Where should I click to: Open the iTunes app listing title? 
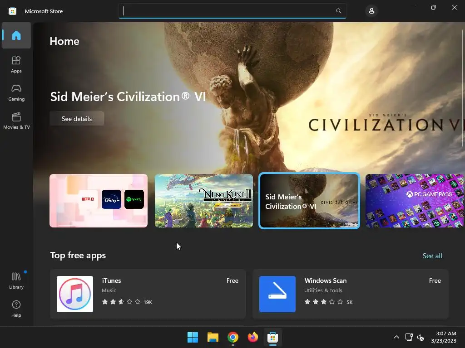112,280
